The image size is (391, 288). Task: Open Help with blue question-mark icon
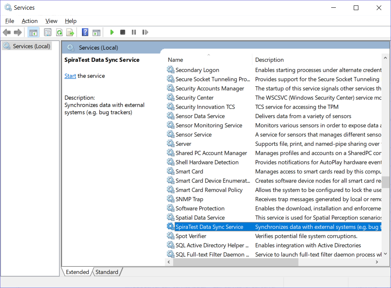click(85, 32)
